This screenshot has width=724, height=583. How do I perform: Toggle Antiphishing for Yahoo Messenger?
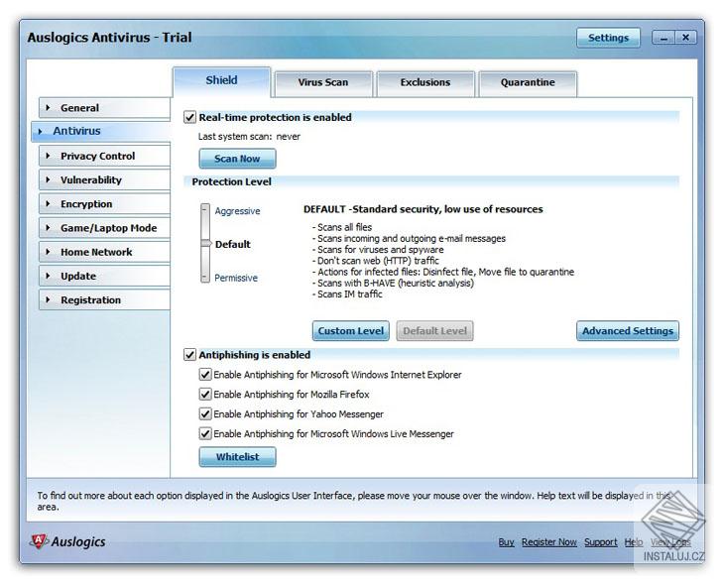(205, 414)
